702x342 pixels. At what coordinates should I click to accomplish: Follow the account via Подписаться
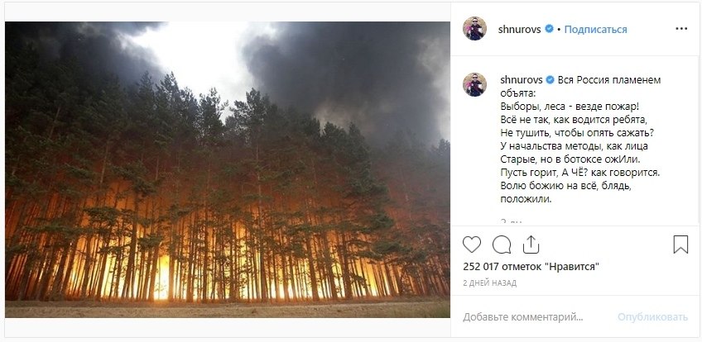(x=595, y=30)
